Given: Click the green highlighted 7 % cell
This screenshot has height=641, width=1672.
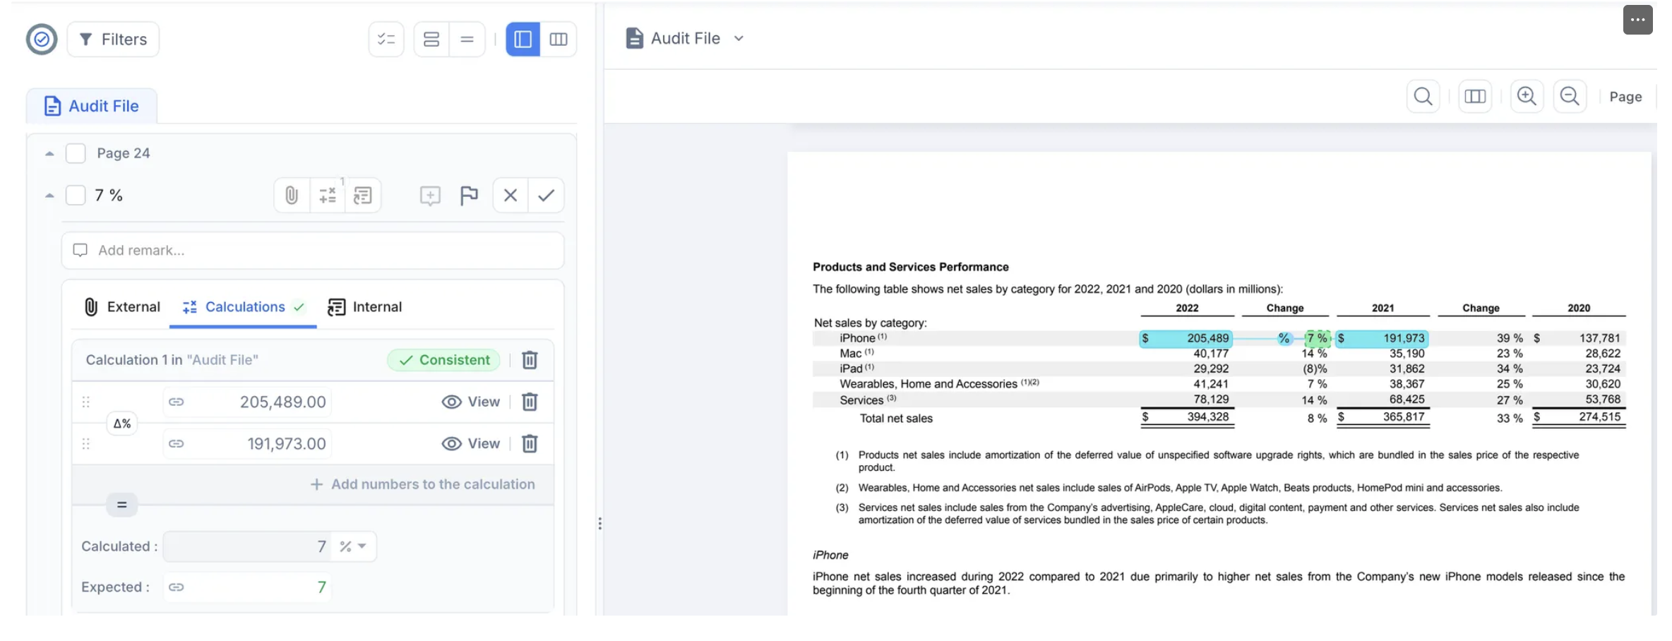Looking at the screenshot, I should click(1317, 339).
